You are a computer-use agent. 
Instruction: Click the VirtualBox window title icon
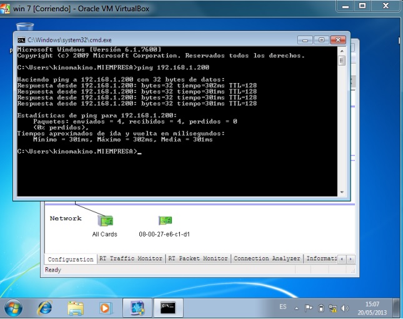(5, 9)
